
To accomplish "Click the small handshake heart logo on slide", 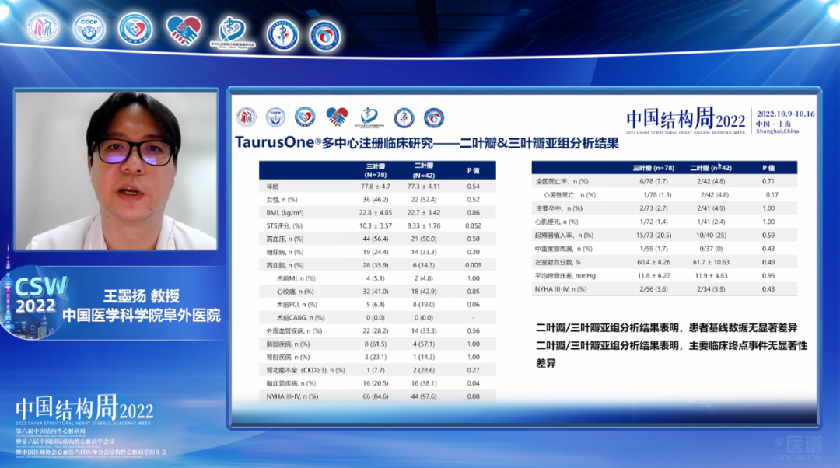I will [336, 117].
